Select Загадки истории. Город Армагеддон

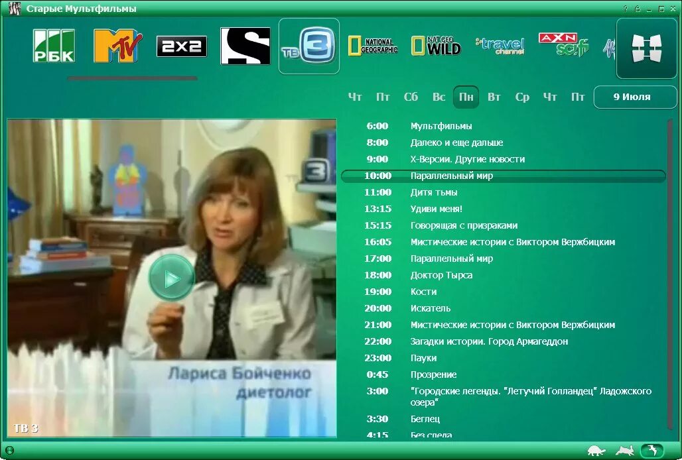504,341
